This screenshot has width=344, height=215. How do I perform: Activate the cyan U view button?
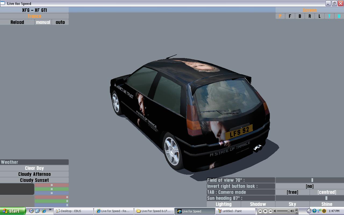[339, 16]
